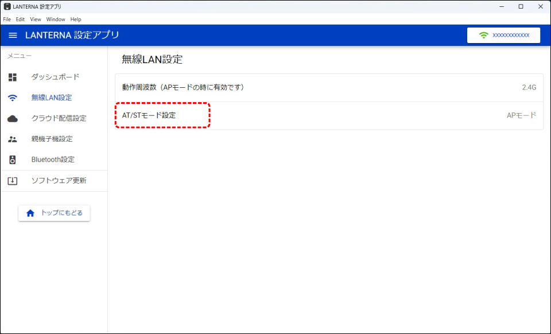Select the APモード value

(x=521, y=115)
